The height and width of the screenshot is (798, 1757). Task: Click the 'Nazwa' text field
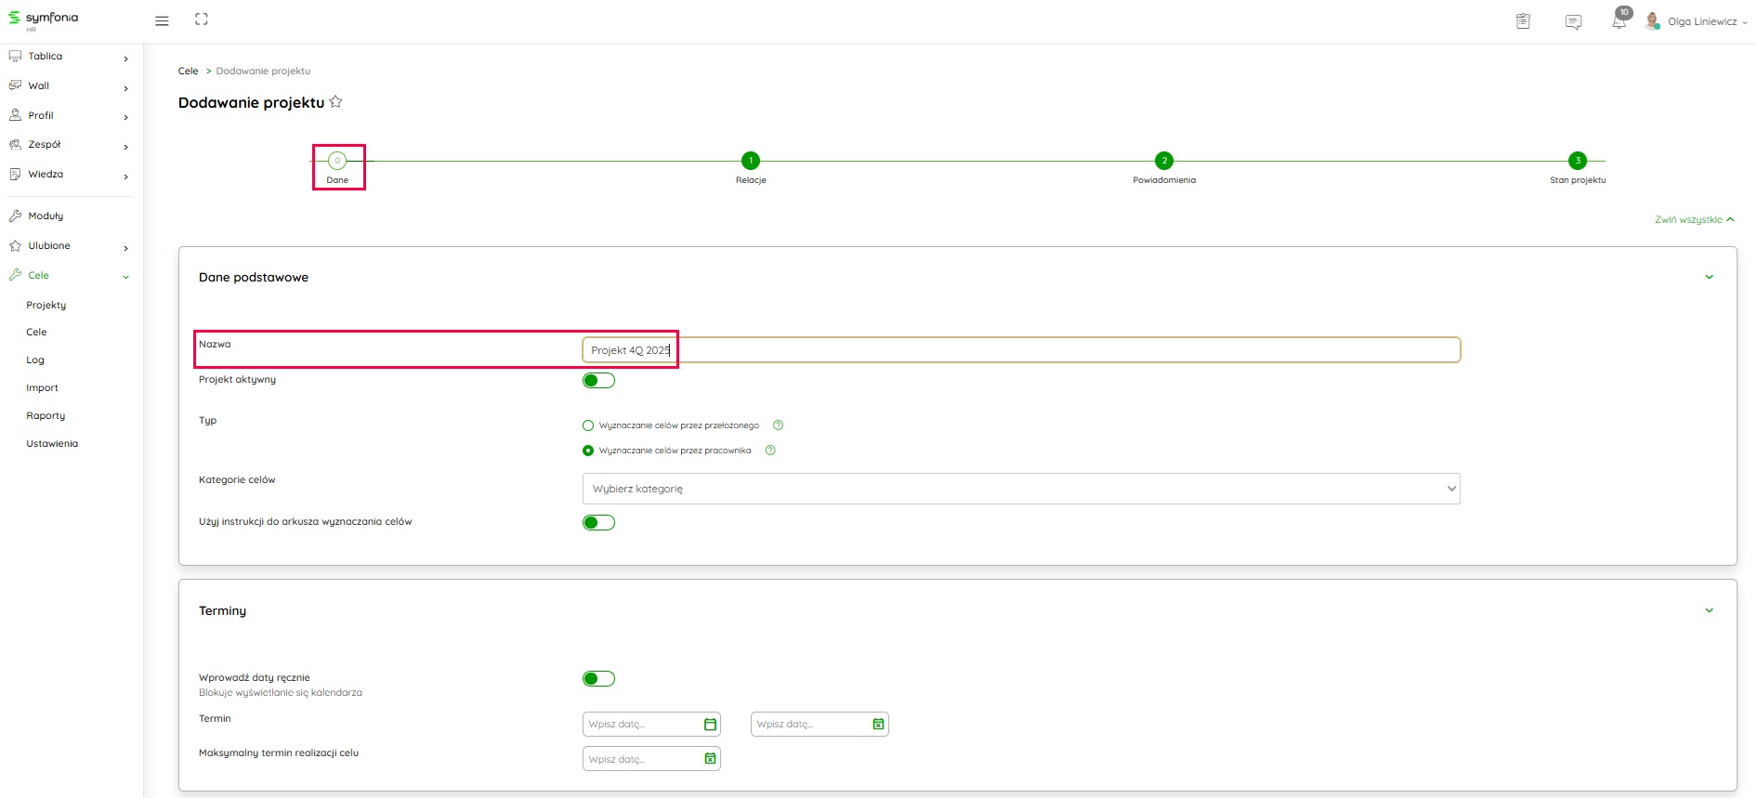pyautogui.click(x=1020, y=350)
